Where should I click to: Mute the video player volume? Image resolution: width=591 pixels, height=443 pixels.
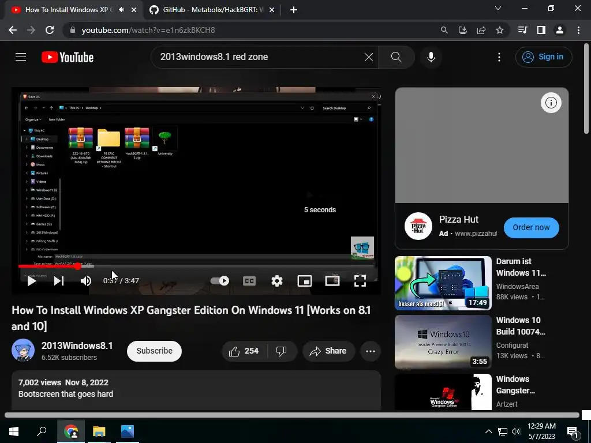(86, 281)
